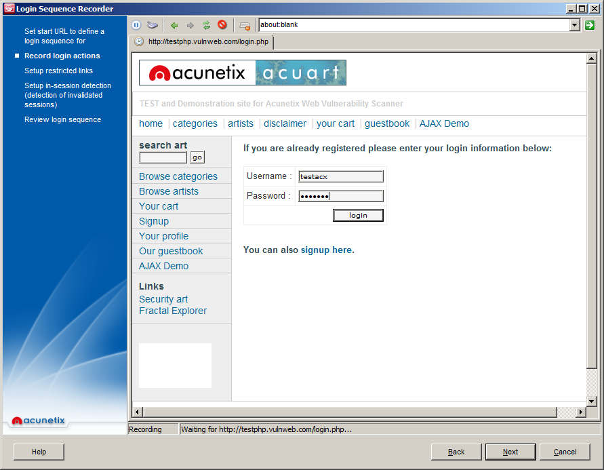Click the about:blank address field
The height and width of the screenshot is (470, 604).
(x=414, y=25)
